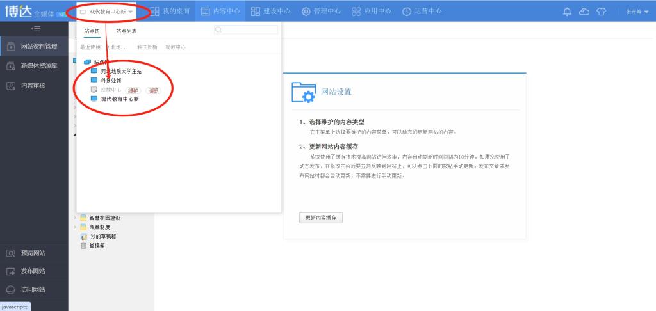The width and height of the screenshot is (656, 311).
Task: Select 河北地质大学主站 in the site tree
Action: pos(120,71)
